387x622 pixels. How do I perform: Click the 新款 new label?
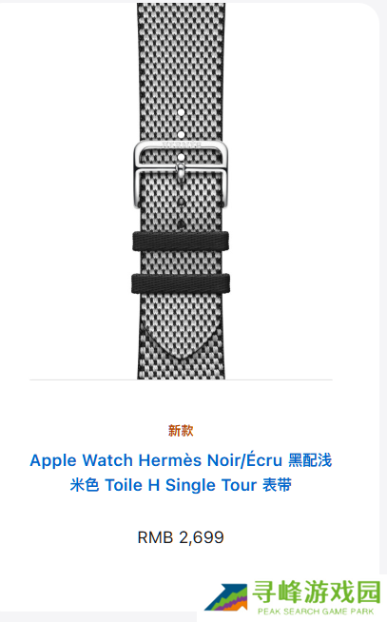[x=181, y=431]
